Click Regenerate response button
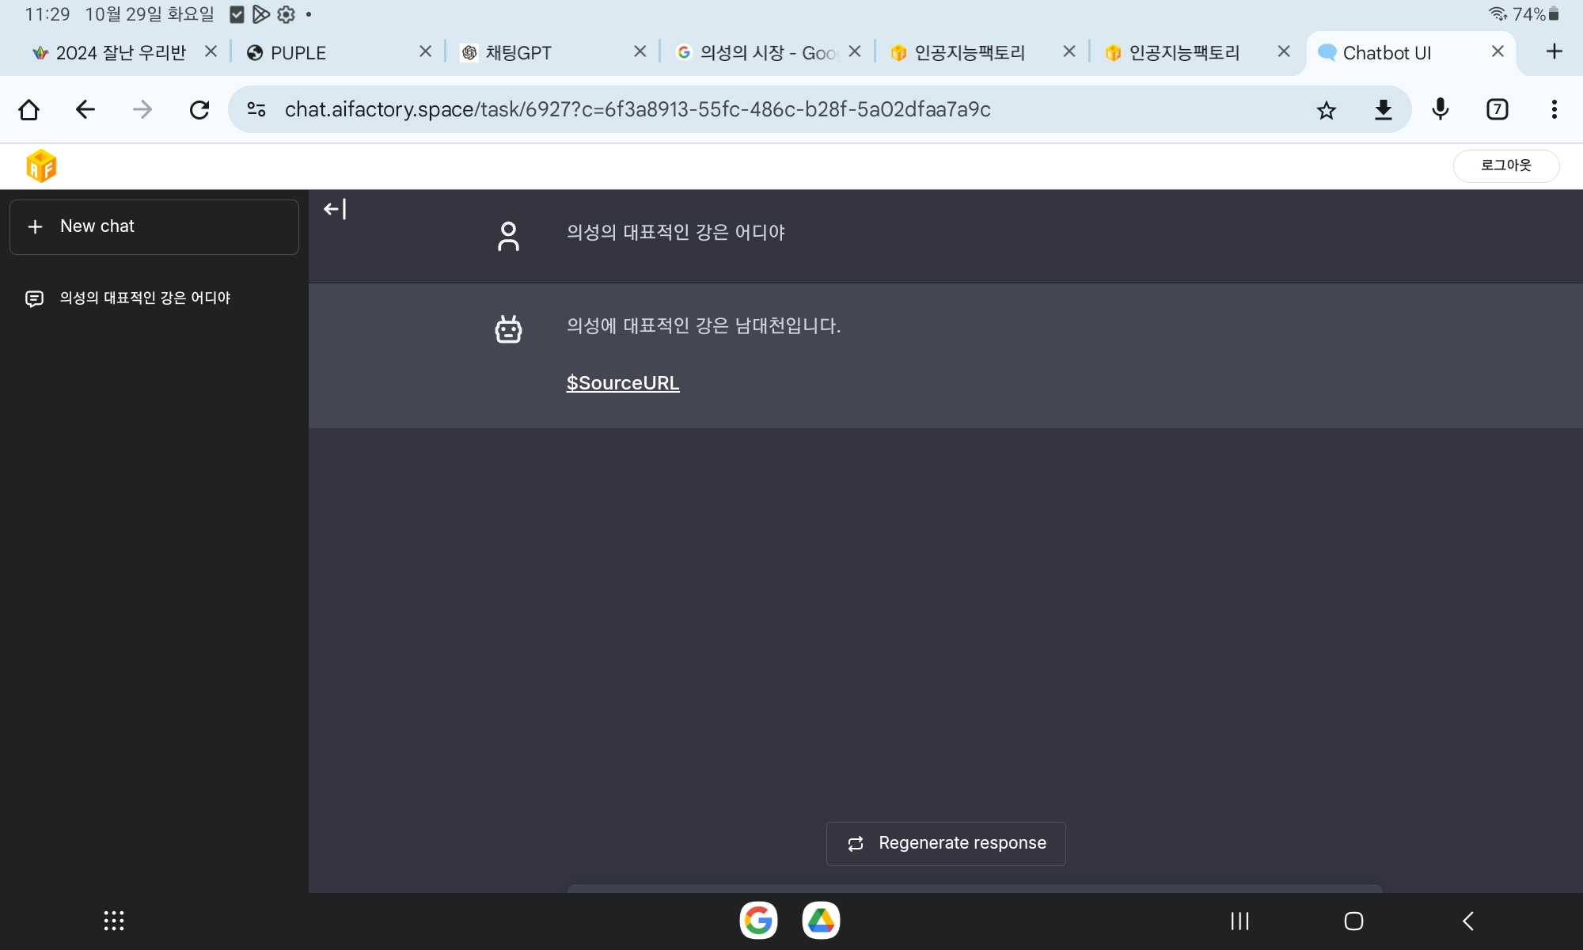The height and width of the screenshot is (950, 1583). [946, 843]
